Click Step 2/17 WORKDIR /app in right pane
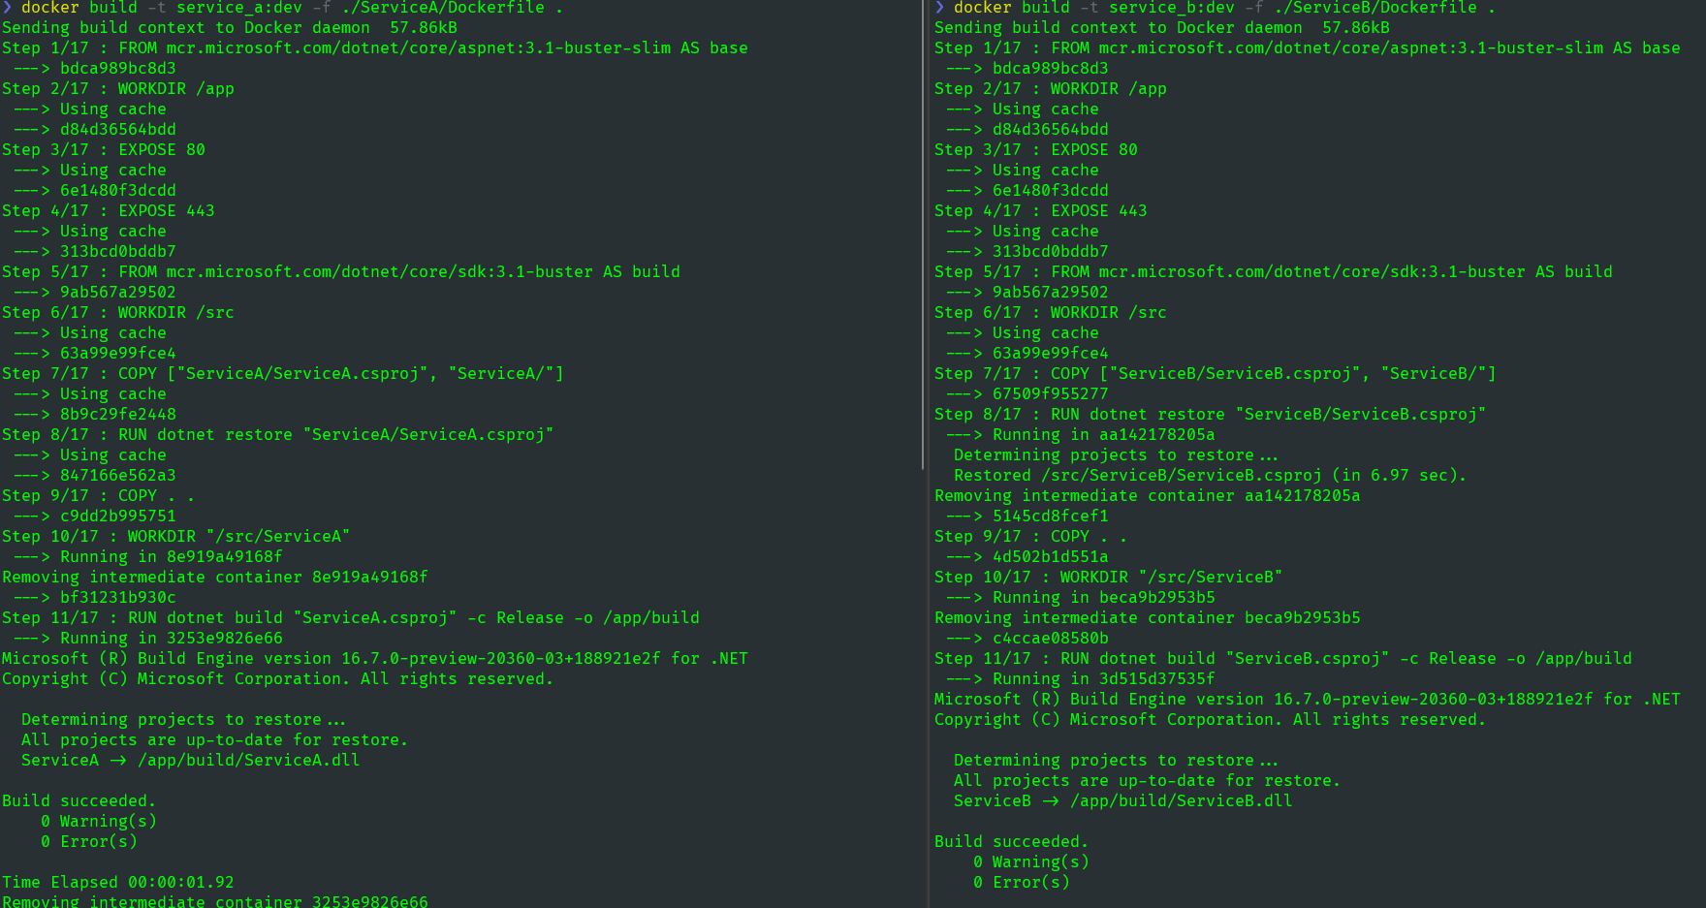The width and height of the screenshot is (1706, 908). pos(1051,89)
